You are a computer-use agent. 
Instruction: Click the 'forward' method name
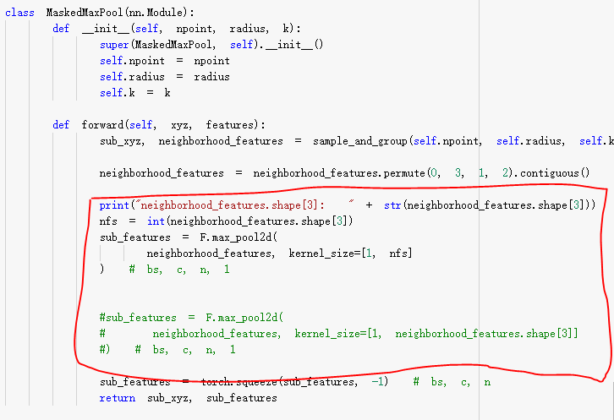point(103,125)
